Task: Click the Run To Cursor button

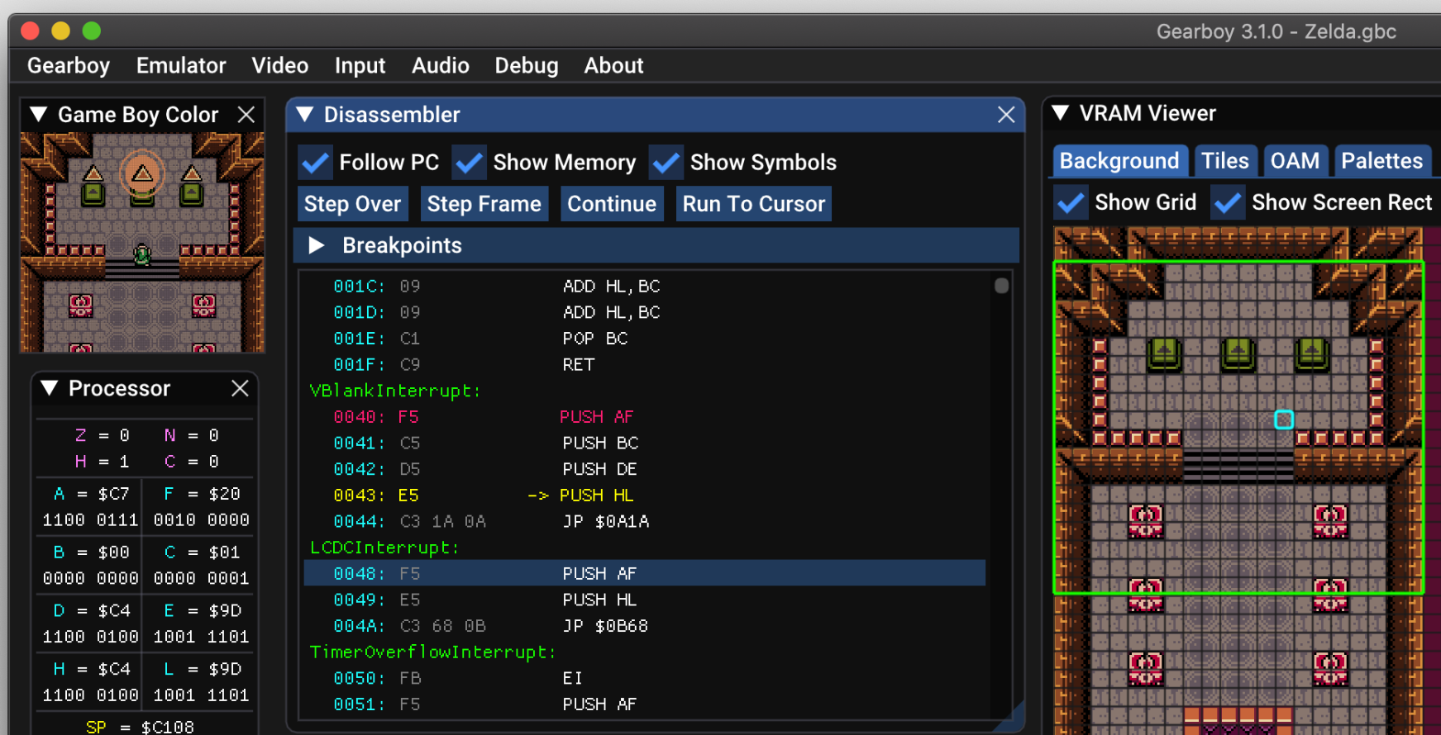Action: (753, 204)
